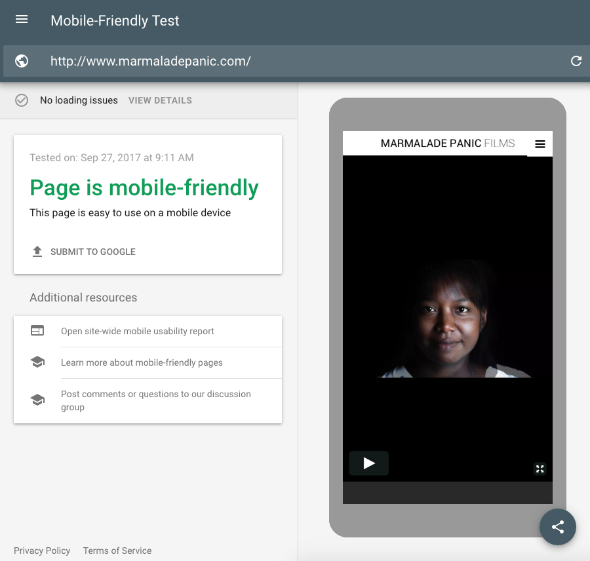This screenshot has height=561, width=590.
Task: Click the graduation cap icon beside Post comments
Action: pos(37,400)
